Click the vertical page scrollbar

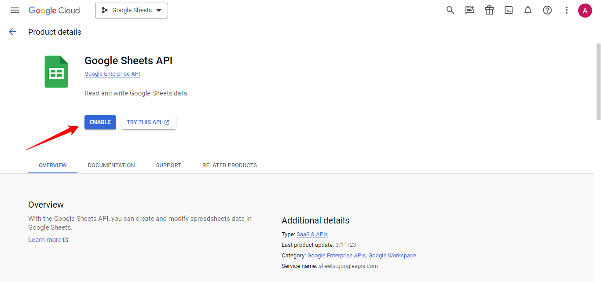pos(598,82)
